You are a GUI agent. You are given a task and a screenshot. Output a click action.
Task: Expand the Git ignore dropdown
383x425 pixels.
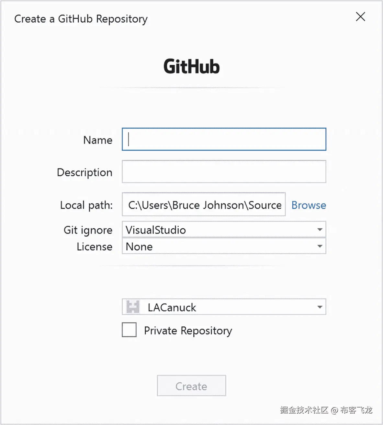(224, 230)
